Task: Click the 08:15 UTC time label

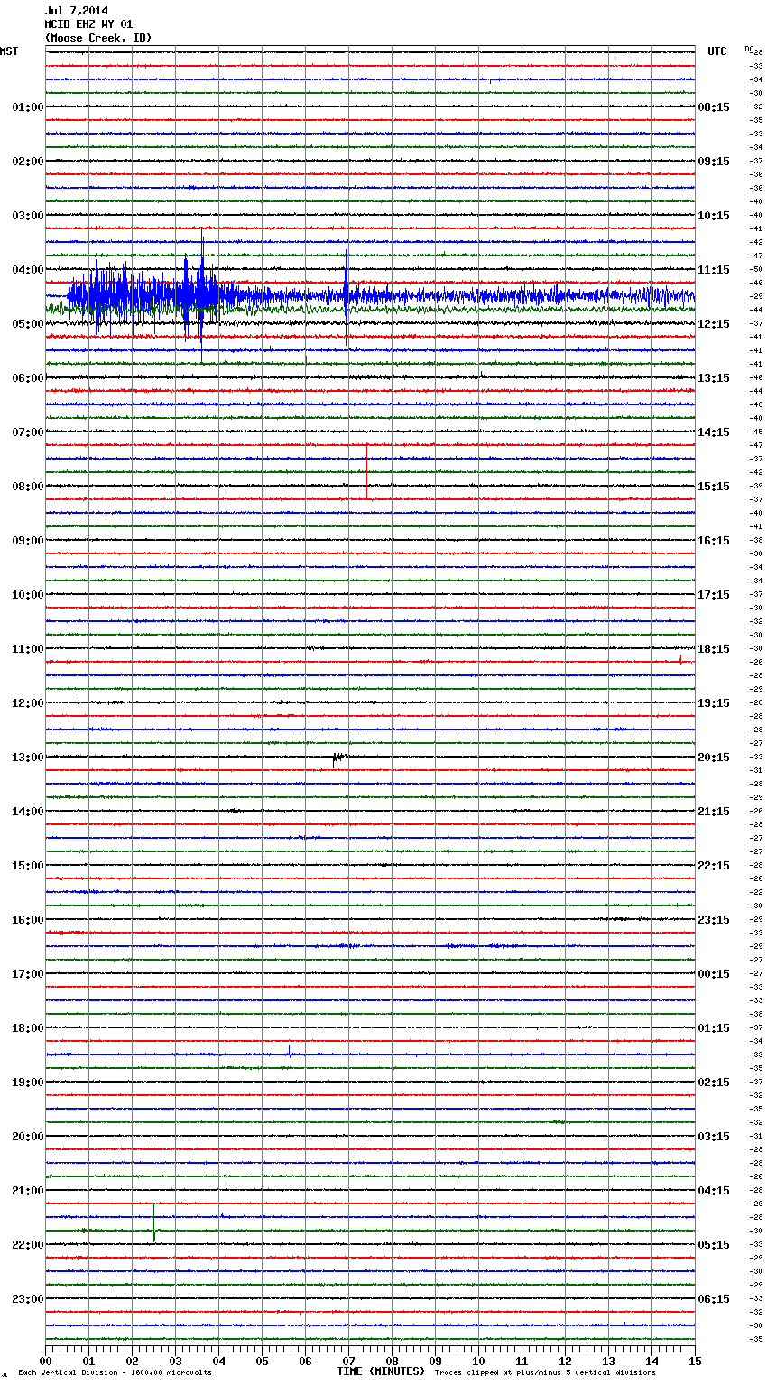Action: click(x=714, y=107)
